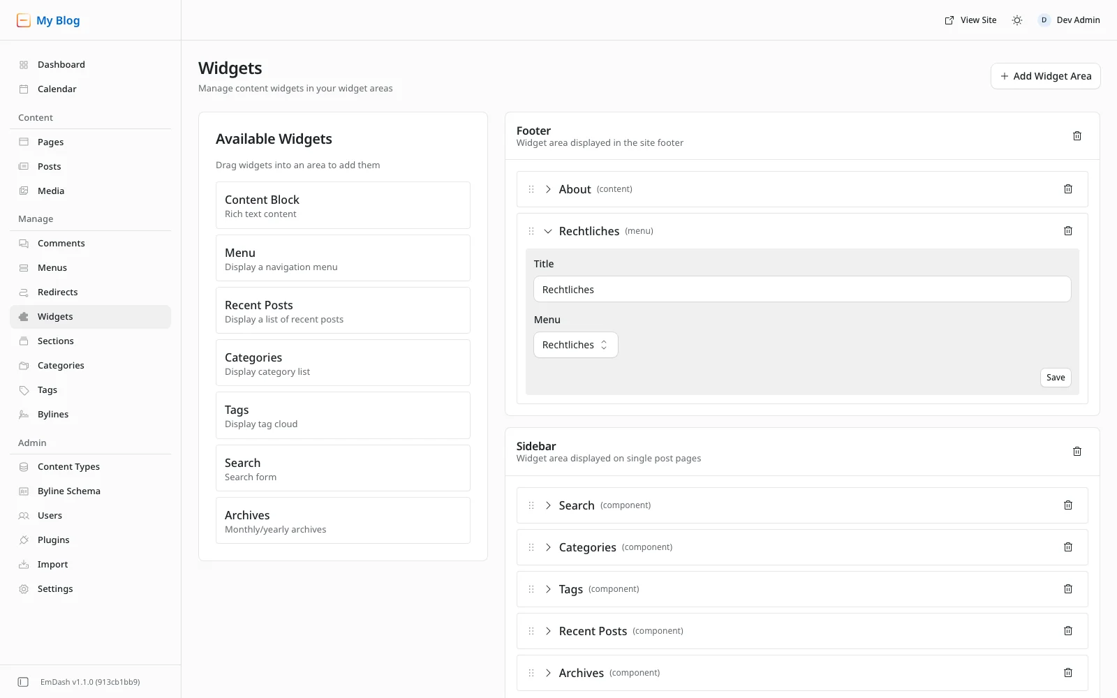Screen dimensions: 1117x698
Task: Grab the About widget drag handle
Action: tap(531, 189)
